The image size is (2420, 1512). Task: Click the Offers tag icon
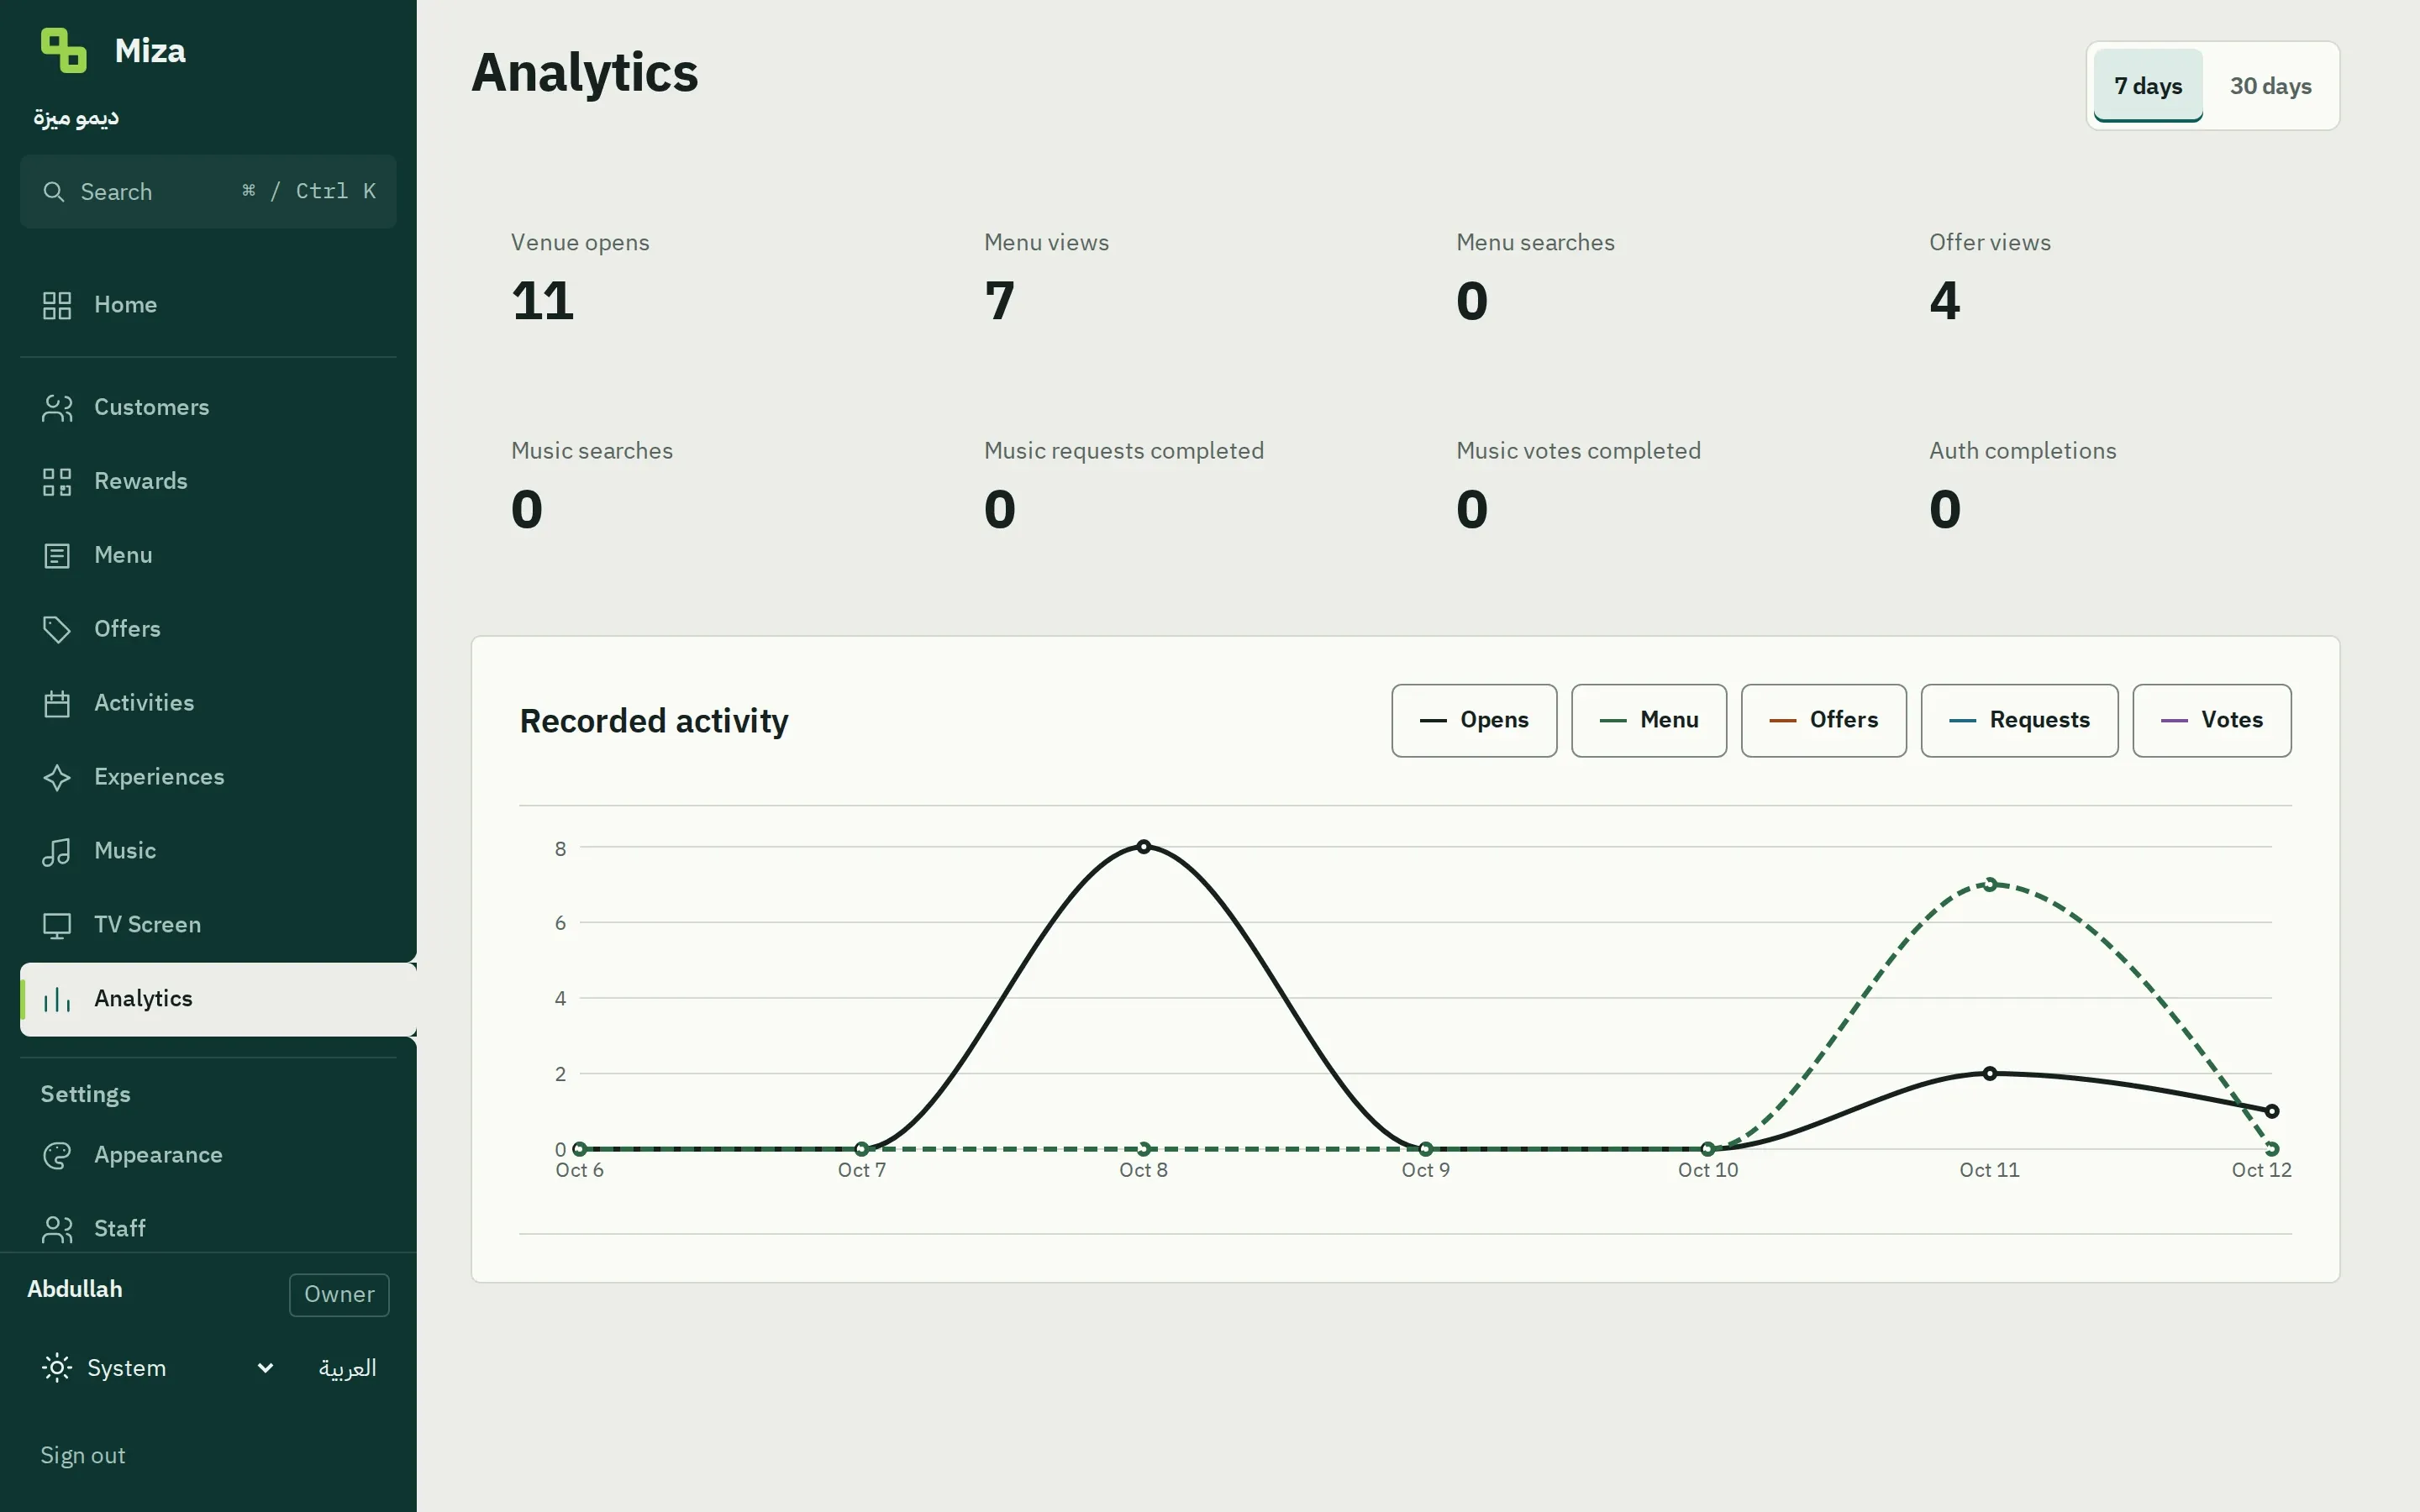[x=57, y=630]
